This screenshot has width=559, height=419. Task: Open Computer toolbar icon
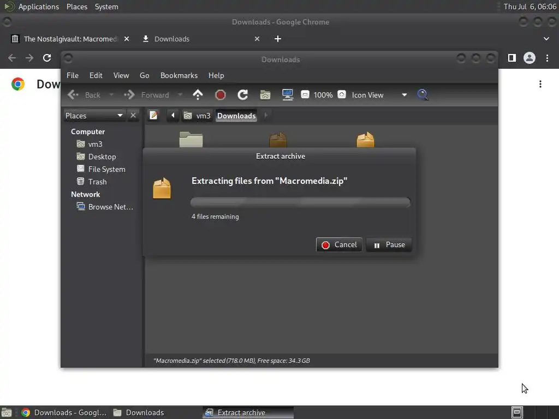tap(287, 95)
